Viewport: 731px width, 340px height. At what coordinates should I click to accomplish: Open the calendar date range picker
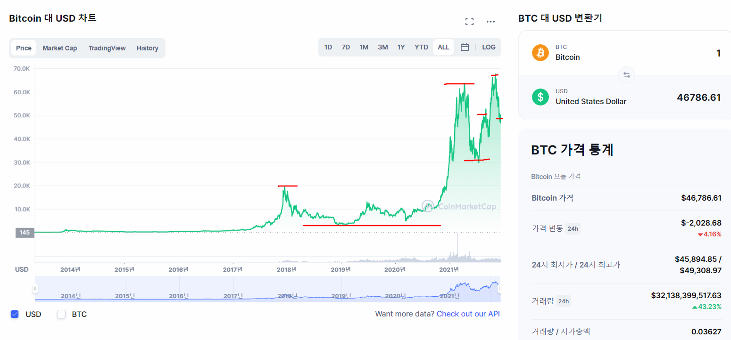point(465,47)
